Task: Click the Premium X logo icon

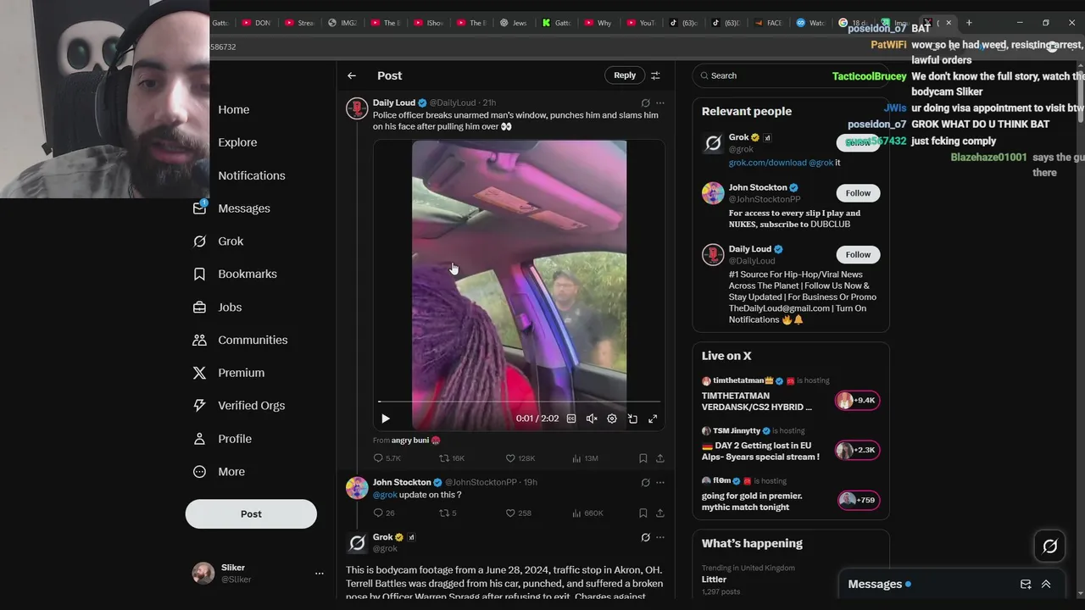Action: (199, 373)
